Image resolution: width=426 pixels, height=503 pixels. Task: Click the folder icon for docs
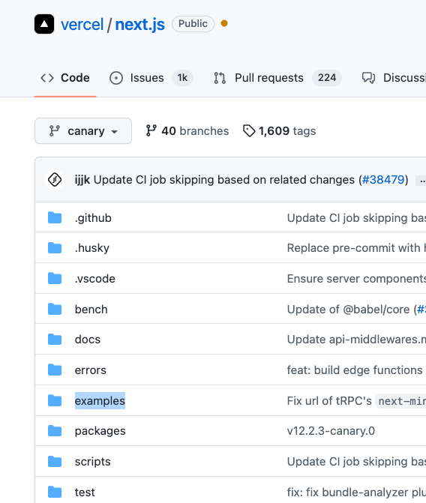(55, 339)
